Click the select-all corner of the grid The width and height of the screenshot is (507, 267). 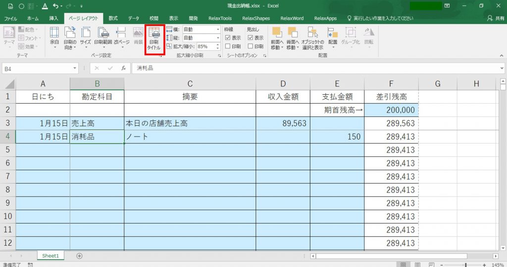click(x=9, y=84)
